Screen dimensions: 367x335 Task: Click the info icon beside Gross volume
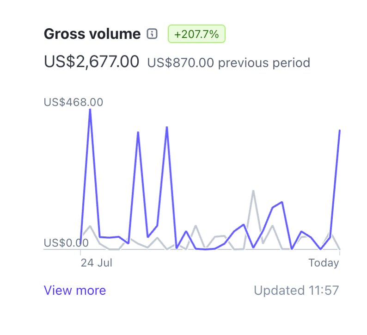pyautogui.click(x=152, y=34)
